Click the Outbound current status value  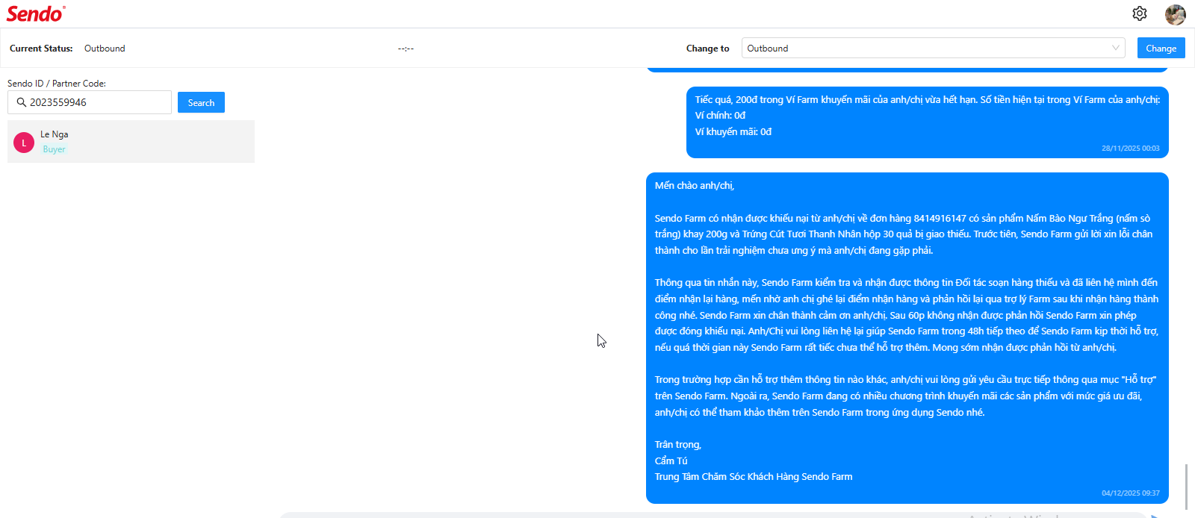(105, 49)
